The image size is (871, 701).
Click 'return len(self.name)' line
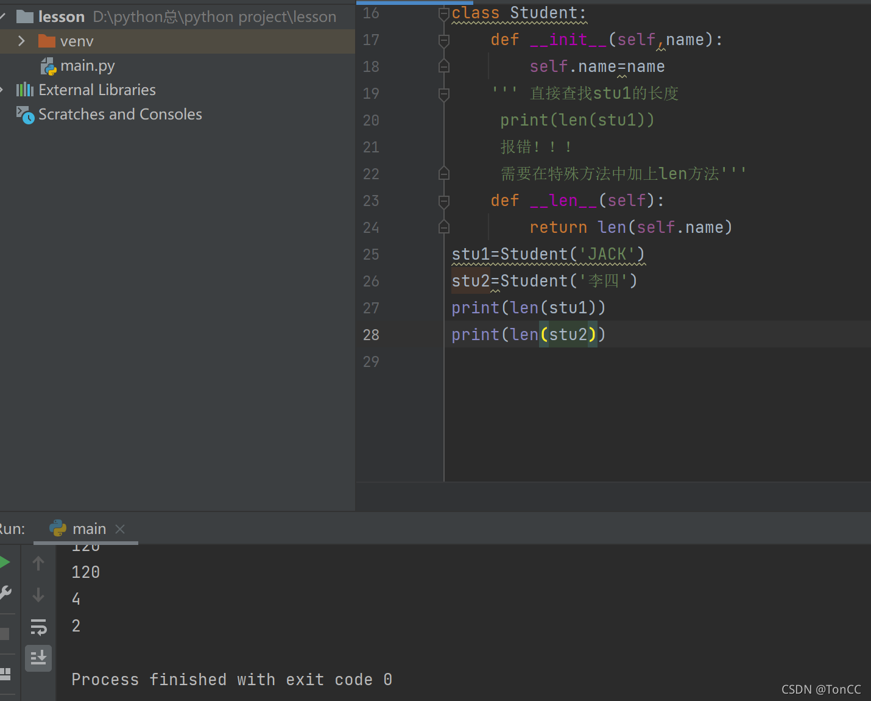[x=630, y=227]
